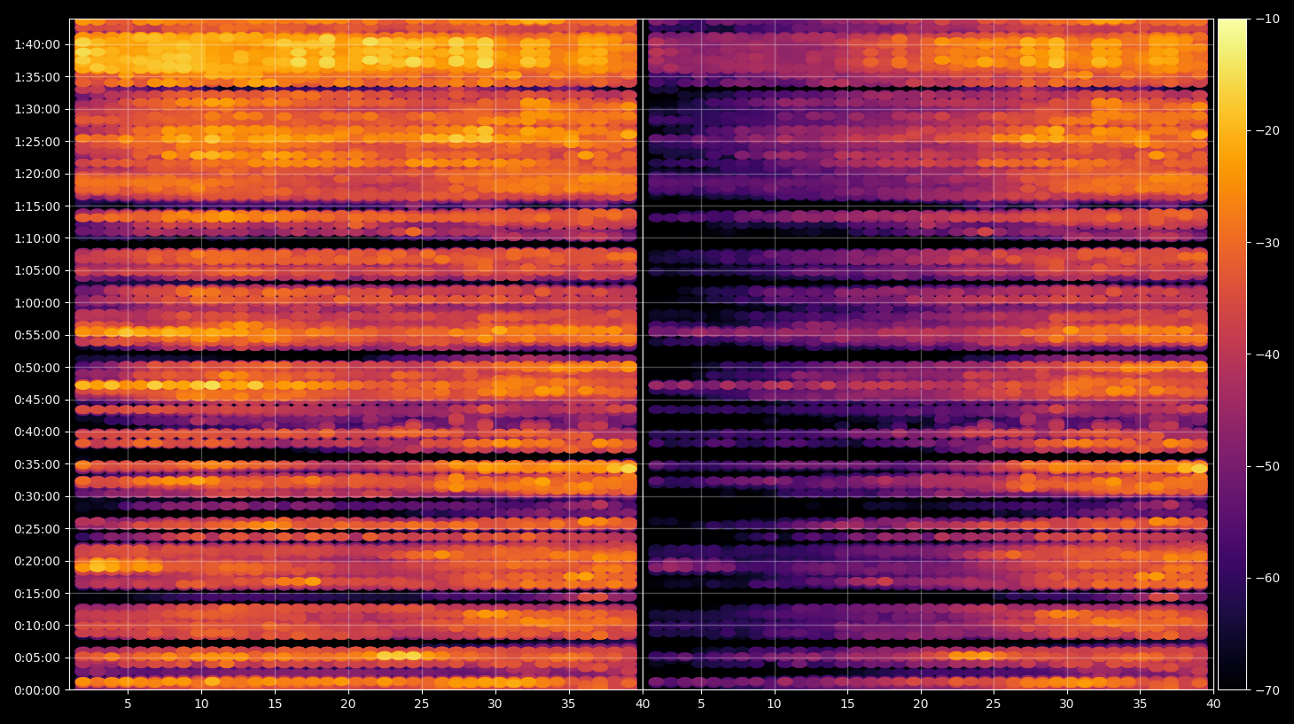This screenshot has width=1294, height=724.
Task: Click the 1:25:00 y-axis tick label
Action: click(37, 142)
